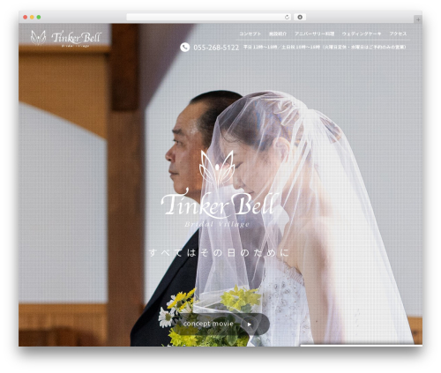Maximize the window with the green button
Screen dimensions: 441x373
39,17
